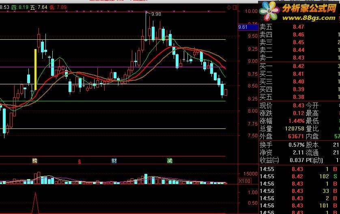
Task: Click the 五: 7.64 moving average readout
Action: (x=39, y=7)
